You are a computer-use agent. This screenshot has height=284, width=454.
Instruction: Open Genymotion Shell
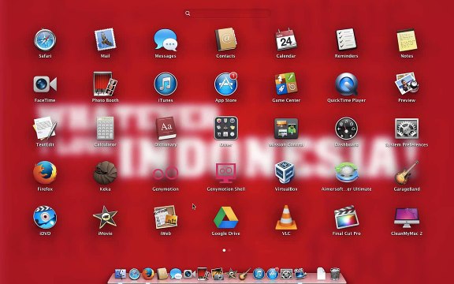tap(226, 173)
